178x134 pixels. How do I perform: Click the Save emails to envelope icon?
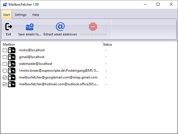30,27
